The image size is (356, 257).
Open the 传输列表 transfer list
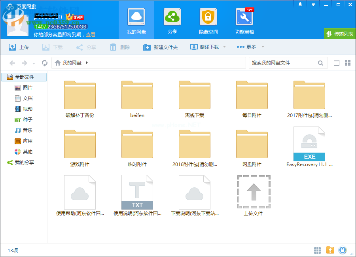coord(340,34)
